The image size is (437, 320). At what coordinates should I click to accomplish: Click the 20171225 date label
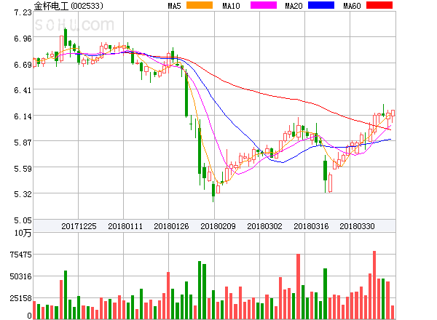(79, 226)
